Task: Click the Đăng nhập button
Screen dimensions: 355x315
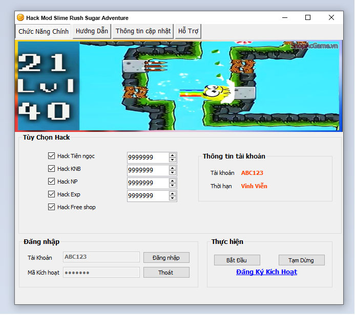Action: click(166, 258)
